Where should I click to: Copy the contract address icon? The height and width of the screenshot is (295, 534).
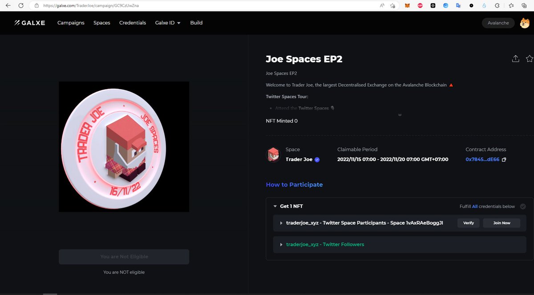pyautogui.click(x=504, y=160)
